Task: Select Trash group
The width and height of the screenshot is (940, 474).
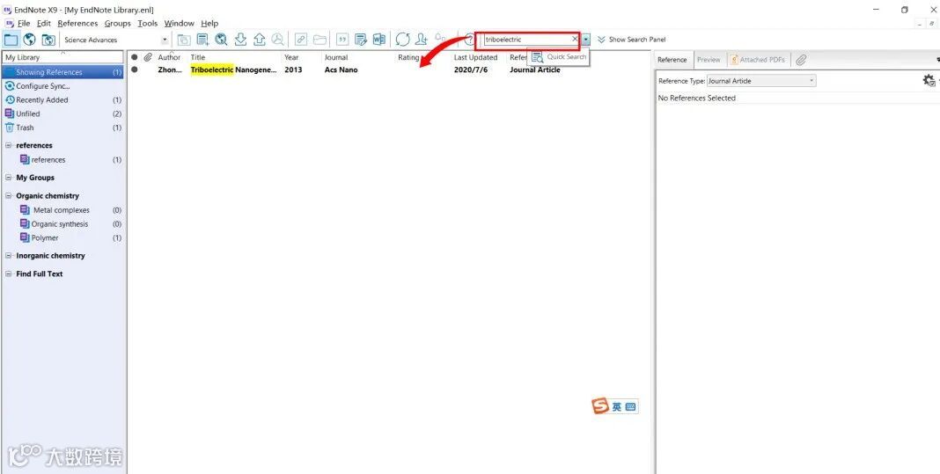Action: coord(63,128)
